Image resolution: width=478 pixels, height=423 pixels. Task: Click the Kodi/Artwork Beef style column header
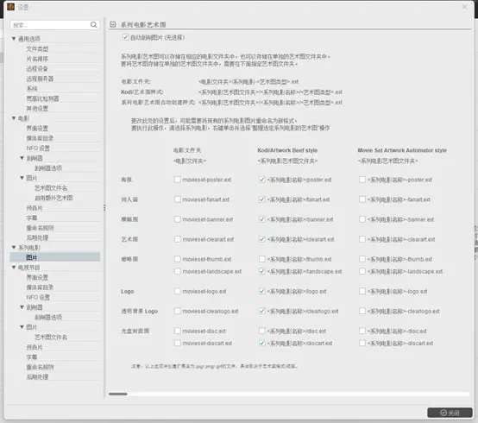(287, 150)
